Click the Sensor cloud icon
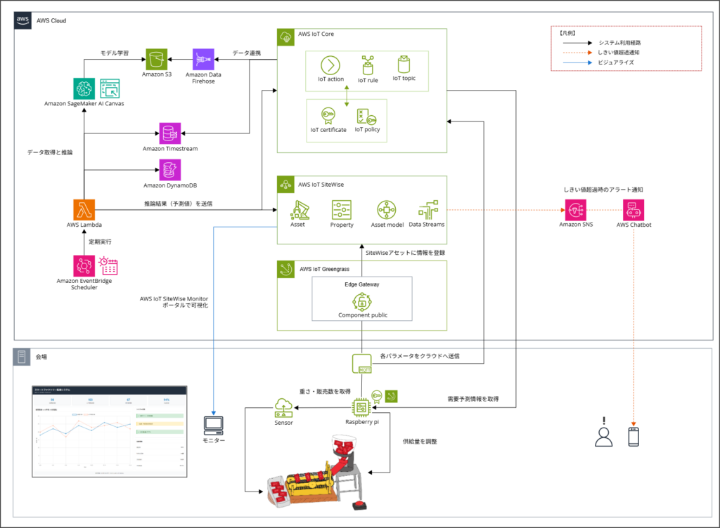720x528 pixels. click(x=283, y=407)
